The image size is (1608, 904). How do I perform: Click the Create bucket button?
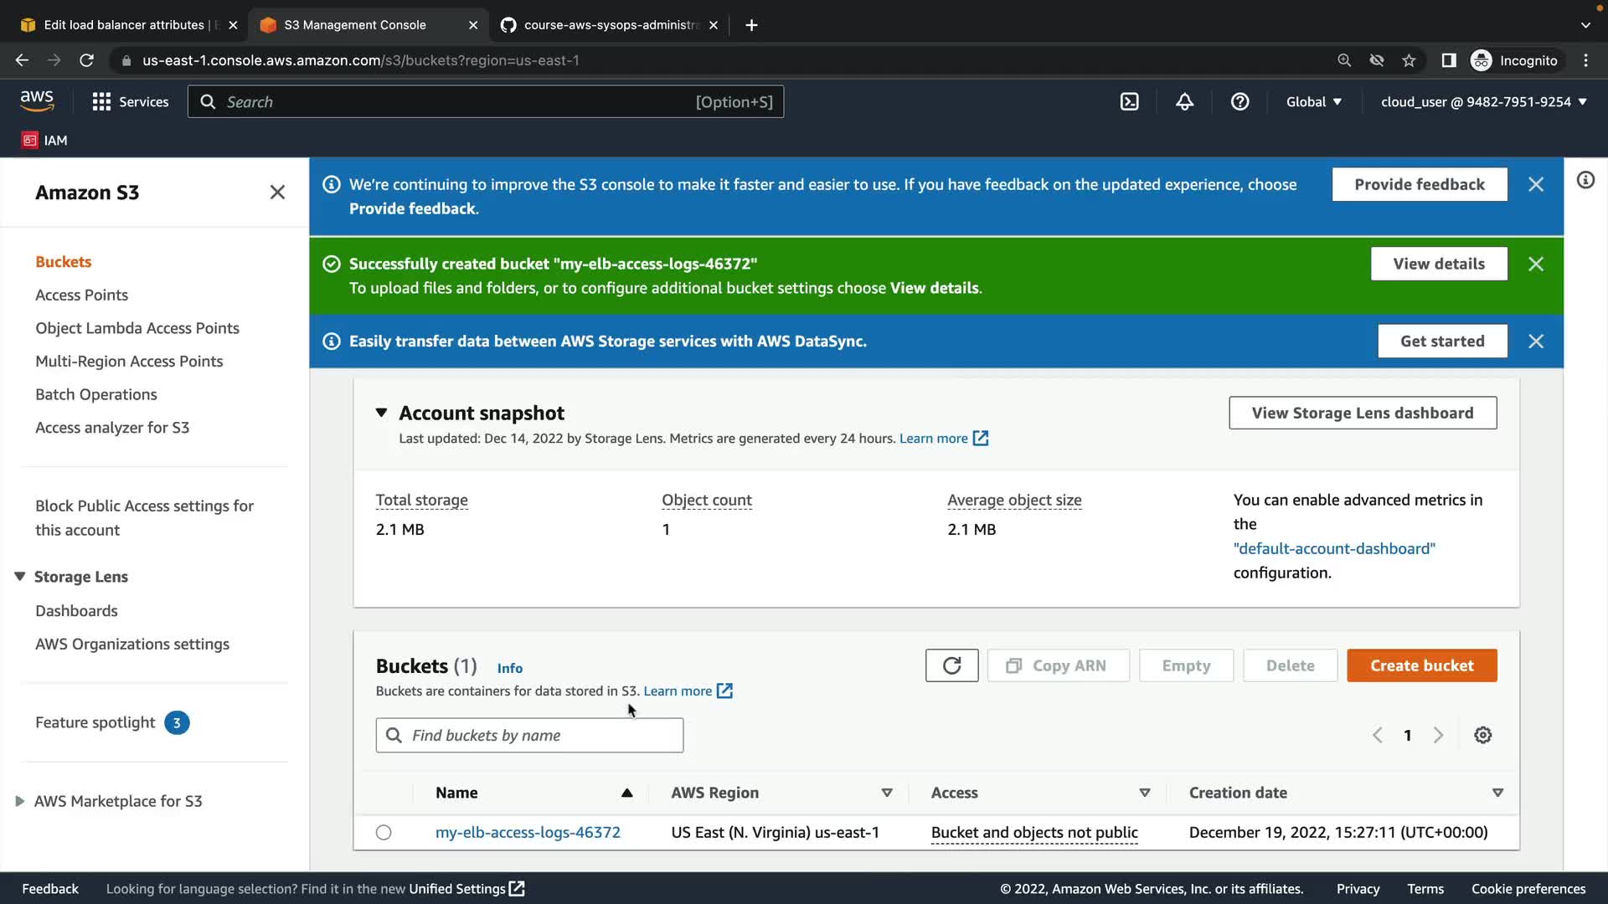1421,665
